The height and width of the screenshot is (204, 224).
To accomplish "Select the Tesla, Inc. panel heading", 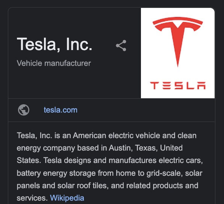I will 54,44.
